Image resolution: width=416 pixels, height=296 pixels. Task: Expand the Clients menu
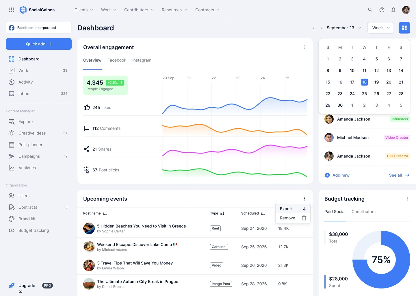pos(84,10)
